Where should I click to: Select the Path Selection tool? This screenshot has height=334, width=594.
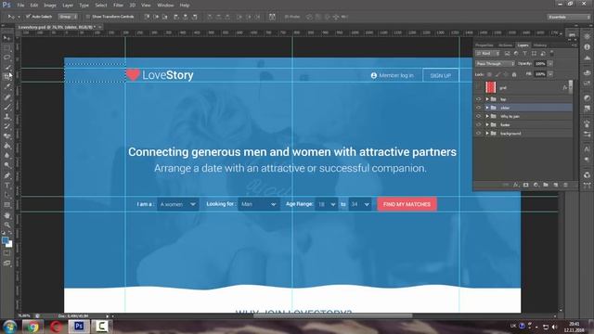click(6, 195)
